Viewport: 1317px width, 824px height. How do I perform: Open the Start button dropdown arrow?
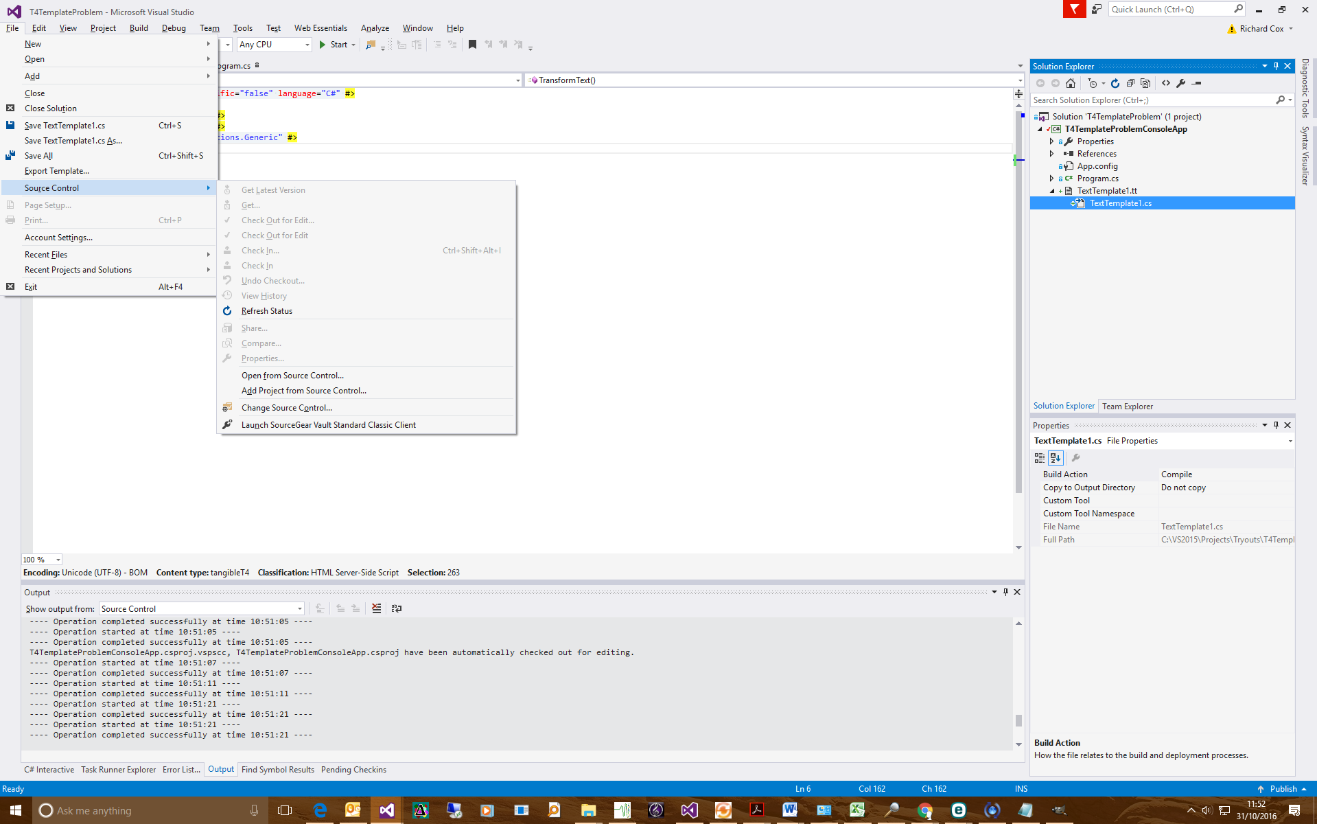point(353,45)
